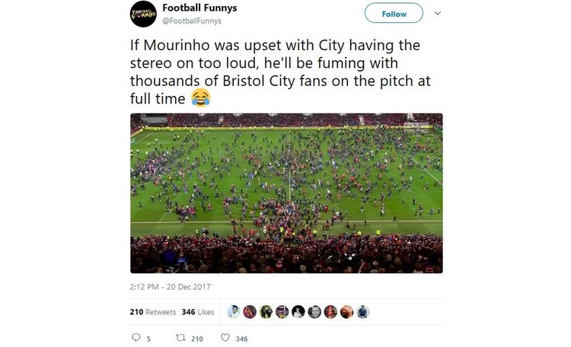Image resolution: width=571 pixels, height=347 pixels.
Task: Open the fifth liker's avatar
Action: click(x=298, y=312)
